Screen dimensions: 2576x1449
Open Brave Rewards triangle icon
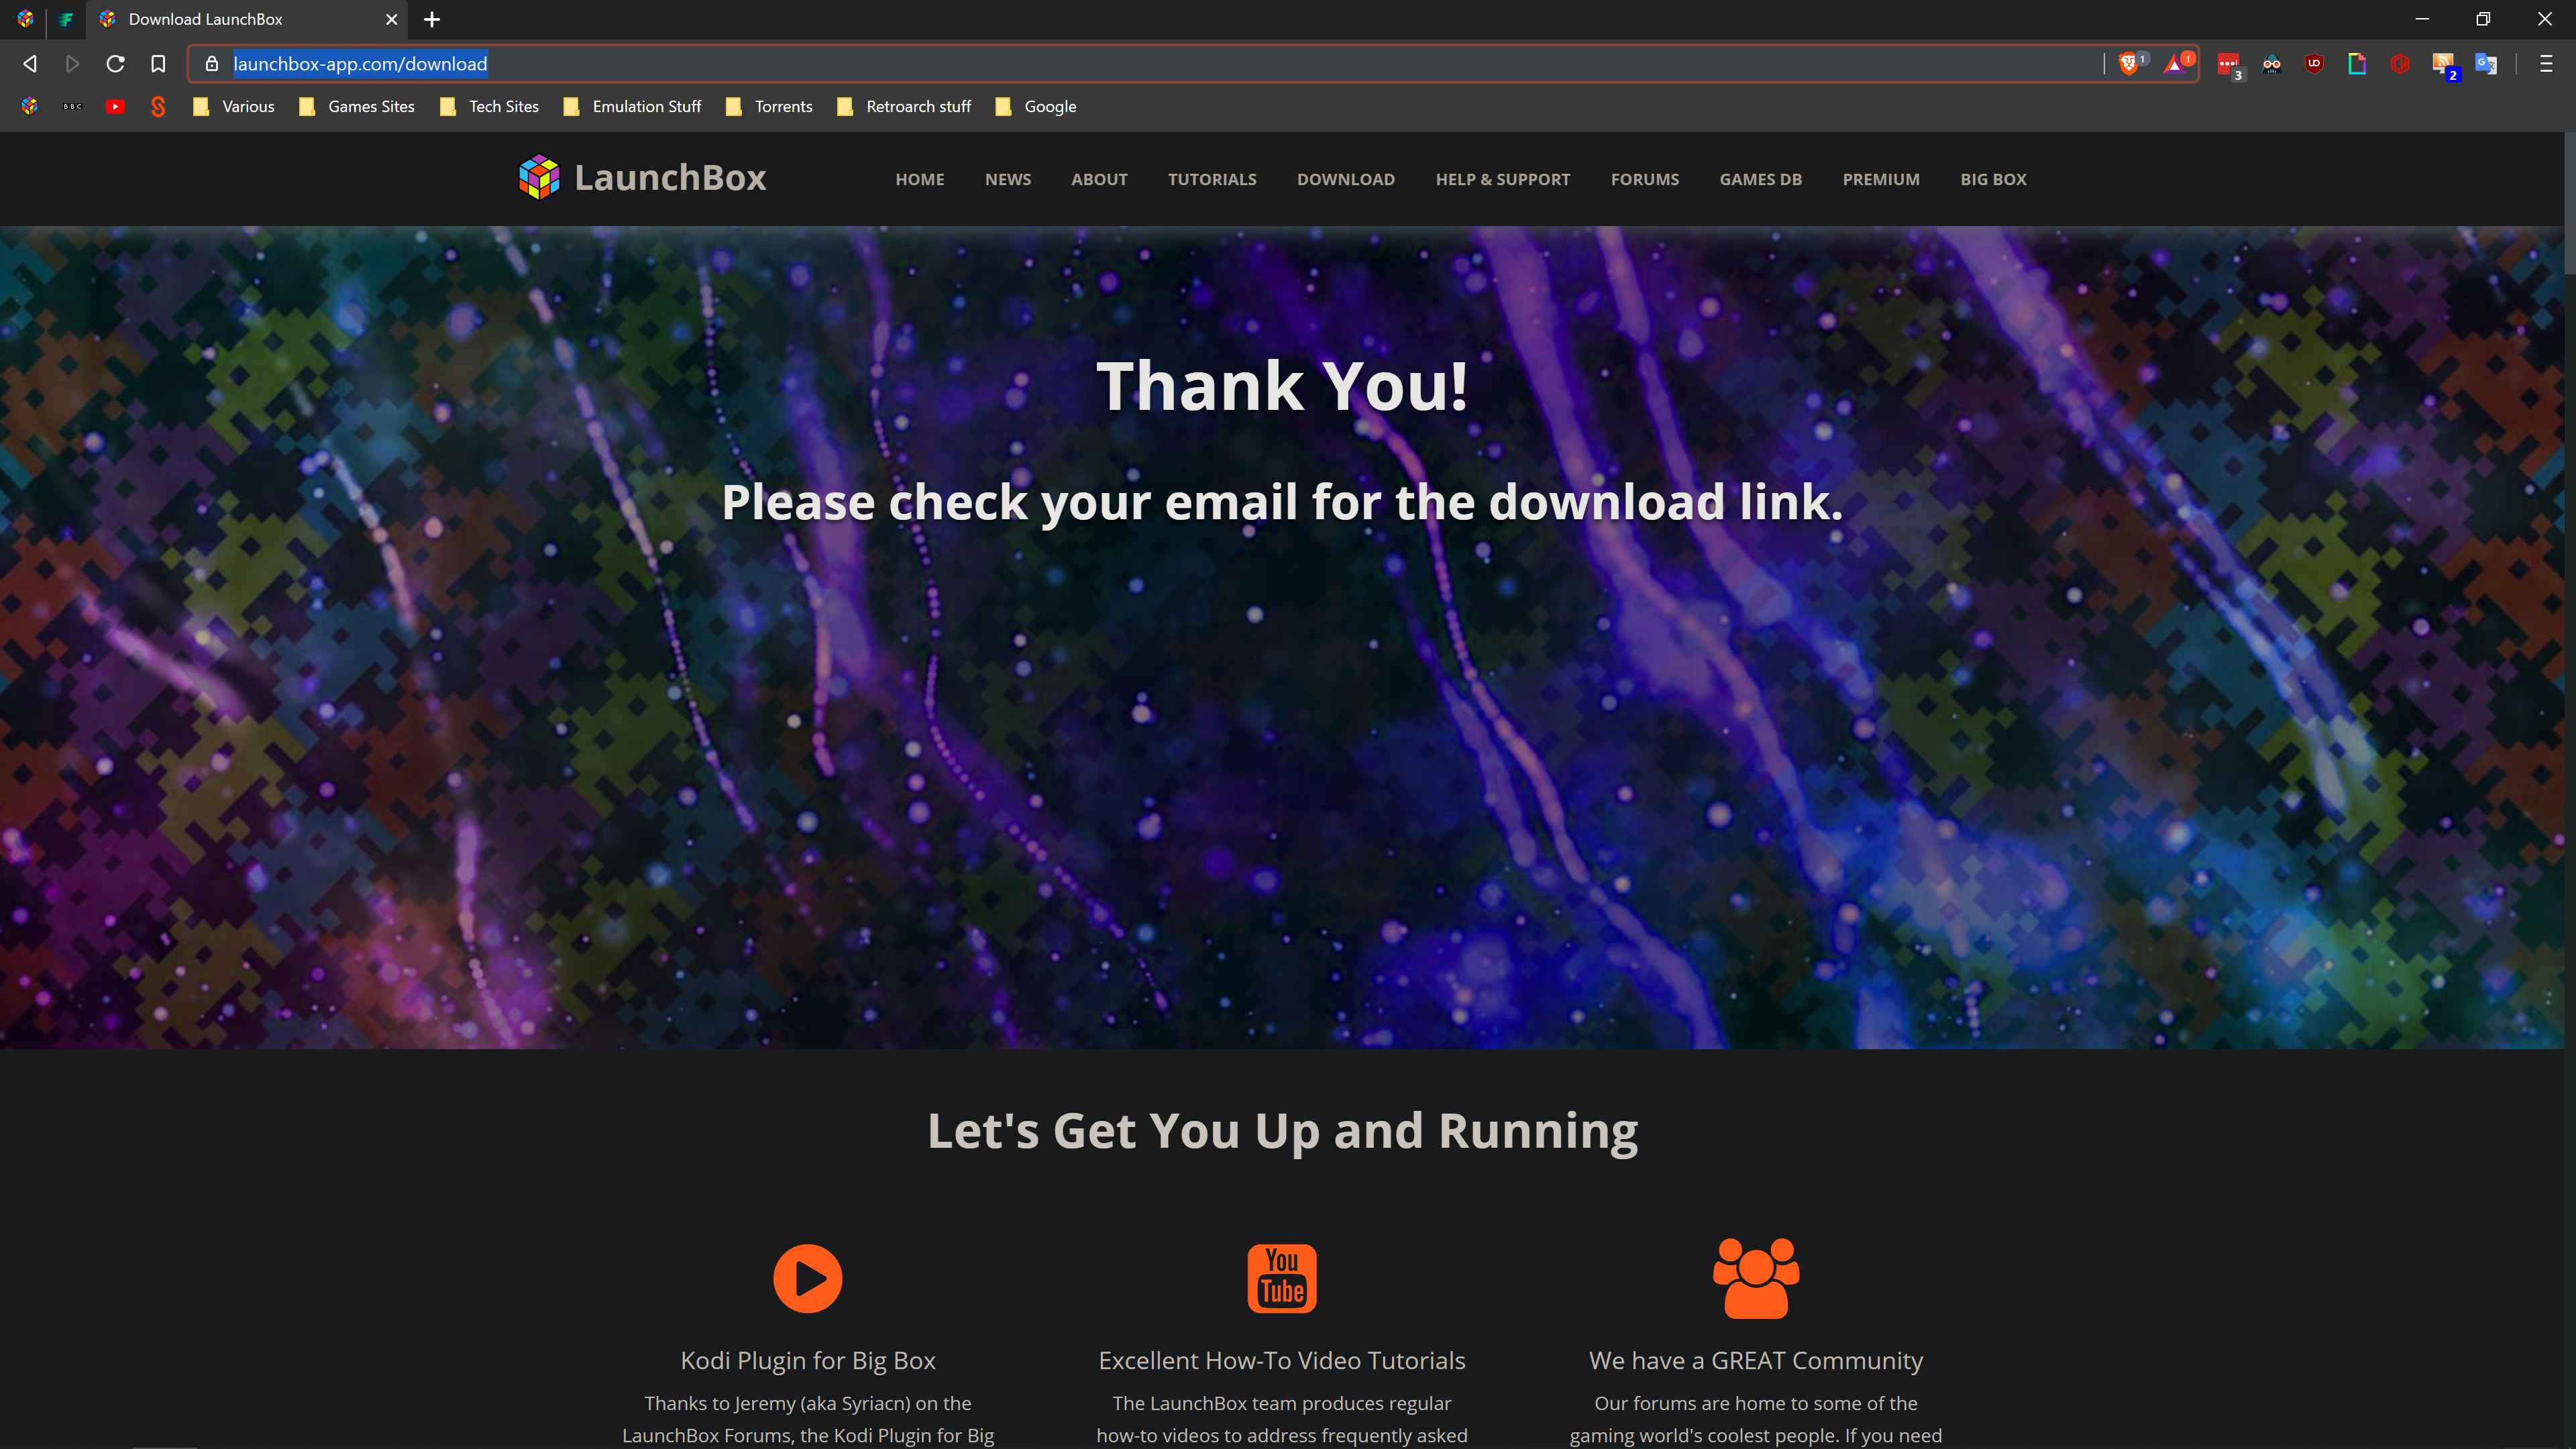pyautogui.click(x=2175, y=64)
